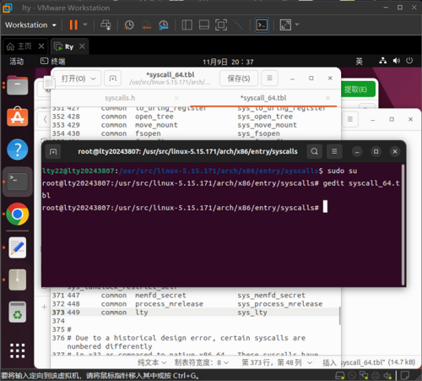Switch to the 主页 home tab
Viewport: 422px width, 381px height.
tap(19, 46)
